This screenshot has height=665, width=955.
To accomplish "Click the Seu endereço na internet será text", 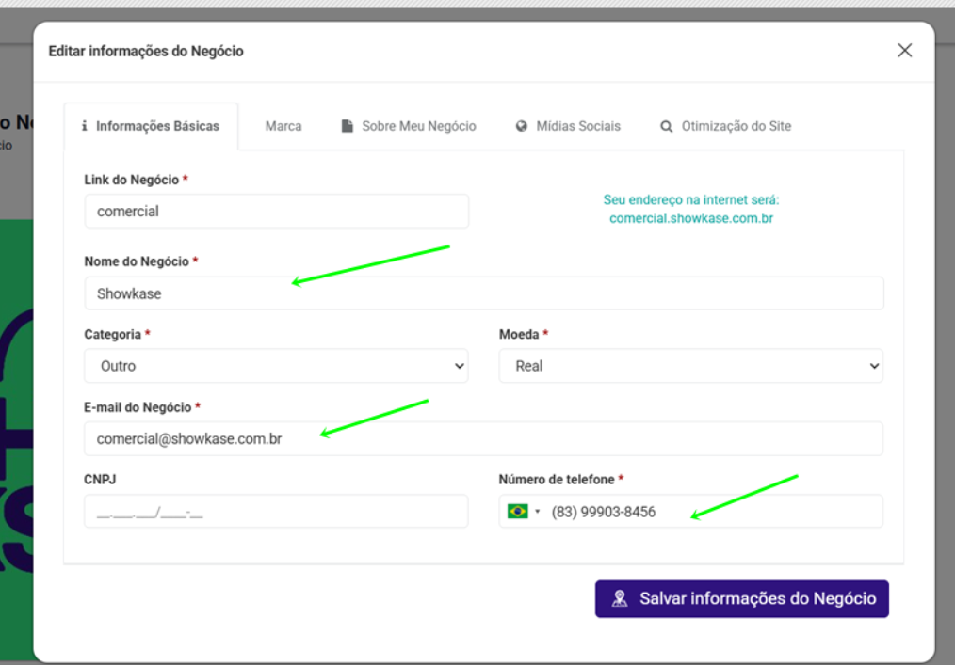I will [691, 199].
